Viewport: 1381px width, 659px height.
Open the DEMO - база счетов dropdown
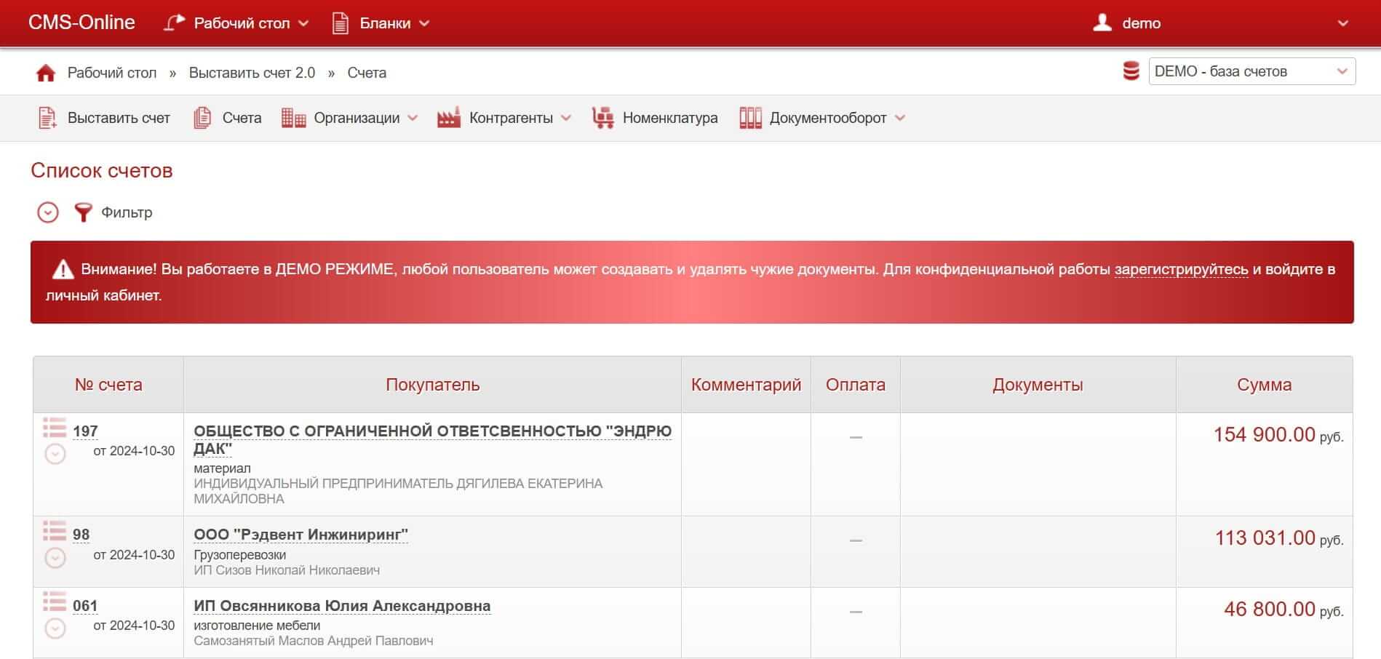tap(1251, 71)
